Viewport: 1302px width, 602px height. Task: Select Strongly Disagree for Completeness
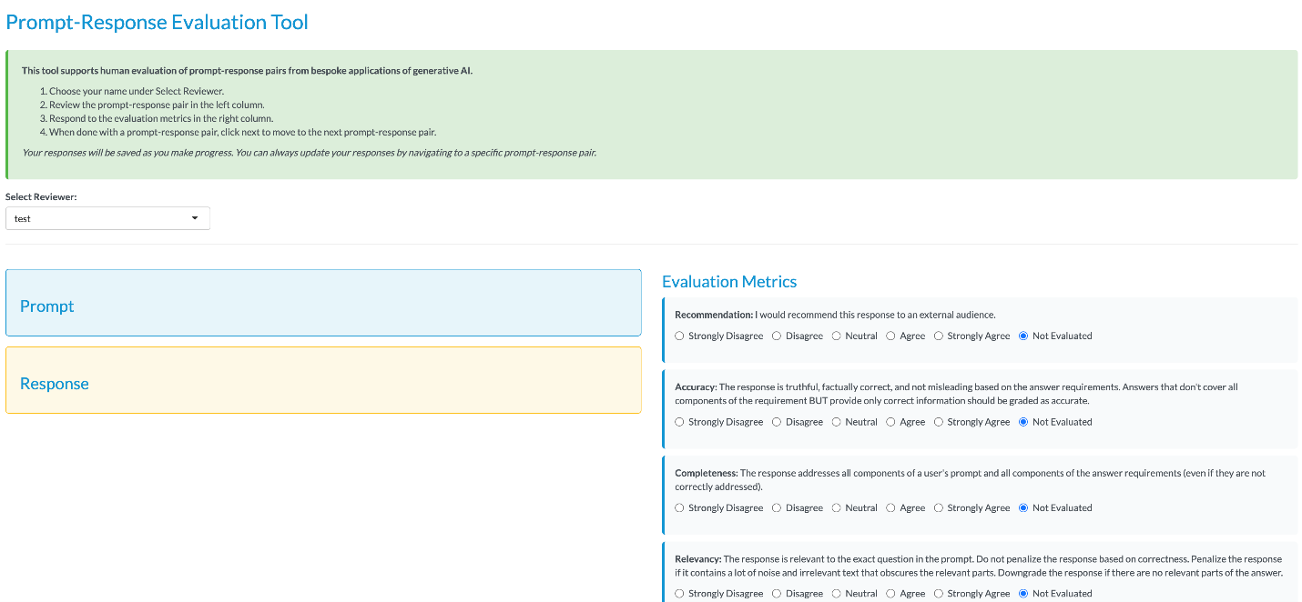[679, 507]
